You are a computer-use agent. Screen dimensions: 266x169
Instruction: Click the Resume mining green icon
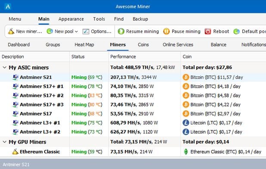121,31
